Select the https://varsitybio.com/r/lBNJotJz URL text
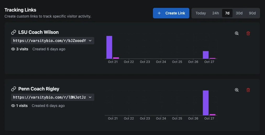This screenshot has height=135, width=265. coord(49,97)
